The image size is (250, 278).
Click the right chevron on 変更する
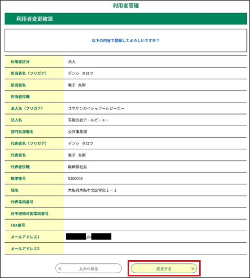[x=193, y=269]
